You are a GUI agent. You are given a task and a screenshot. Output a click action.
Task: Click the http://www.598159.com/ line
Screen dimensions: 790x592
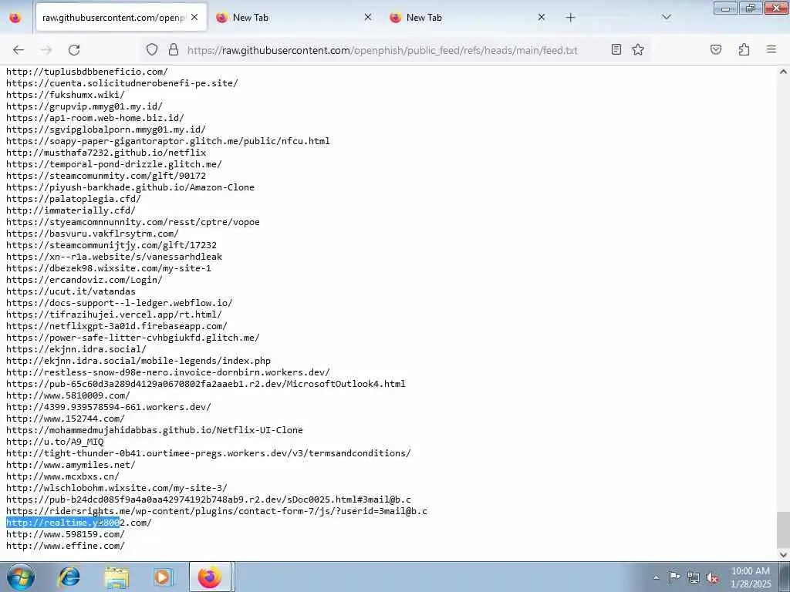point(65,534)
